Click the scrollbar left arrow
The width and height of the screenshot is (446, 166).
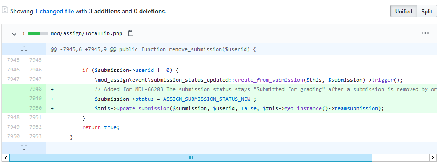pos(5,158)
